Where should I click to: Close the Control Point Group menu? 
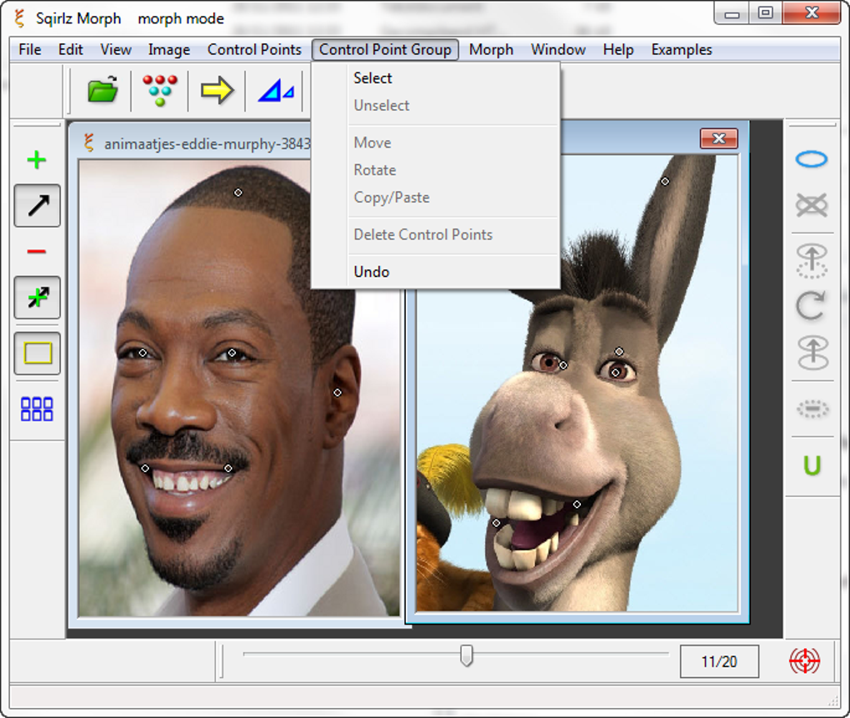click(x=385, y=49)
